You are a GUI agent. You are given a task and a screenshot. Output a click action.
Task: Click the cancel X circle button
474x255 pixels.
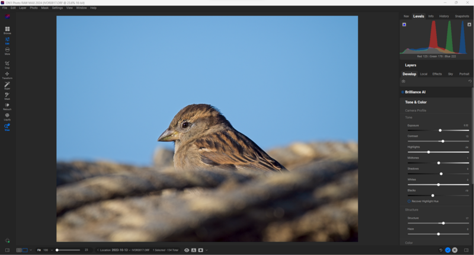(454, 250)
